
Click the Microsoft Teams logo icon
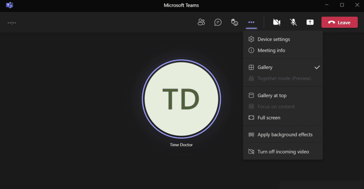click(10, 5)
